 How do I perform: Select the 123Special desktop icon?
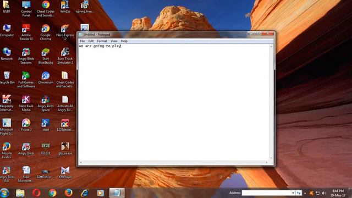pyautogui.click(x=65, y=125)
